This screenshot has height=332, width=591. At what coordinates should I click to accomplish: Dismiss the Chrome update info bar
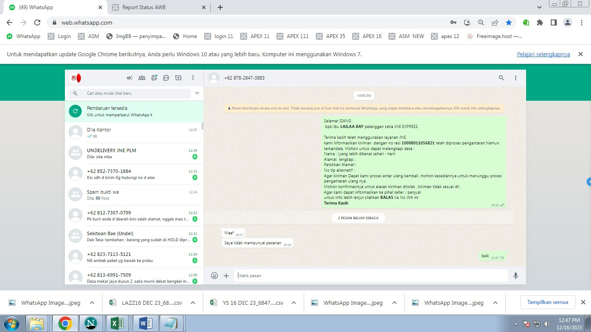pyautogui.click(x=581, y=54)
